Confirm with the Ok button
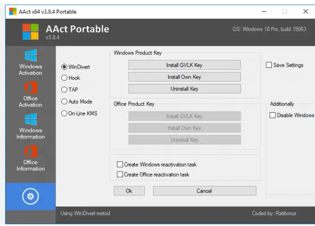 click(x=129, y=191)
